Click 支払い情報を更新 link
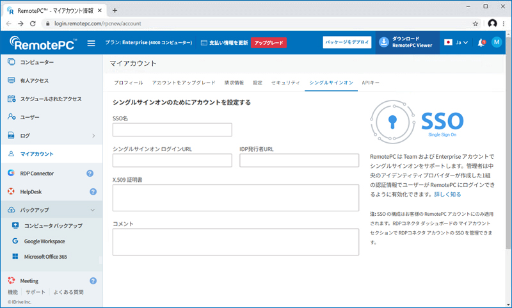Viewport: 512px width, 308px height. (225, 43)
